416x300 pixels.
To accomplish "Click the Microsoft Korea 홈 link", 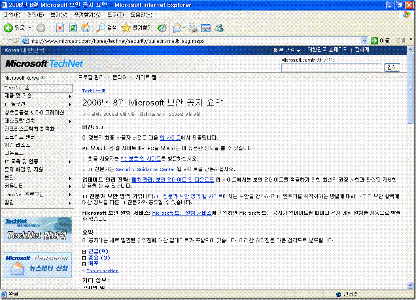I will (24, 78).
